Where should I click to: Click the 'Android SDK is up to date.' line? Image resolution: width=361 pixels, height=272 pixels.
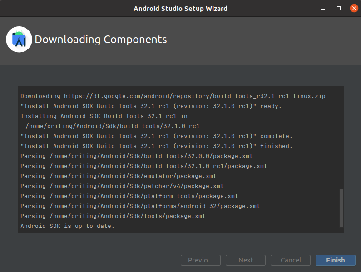click(68, 226)
